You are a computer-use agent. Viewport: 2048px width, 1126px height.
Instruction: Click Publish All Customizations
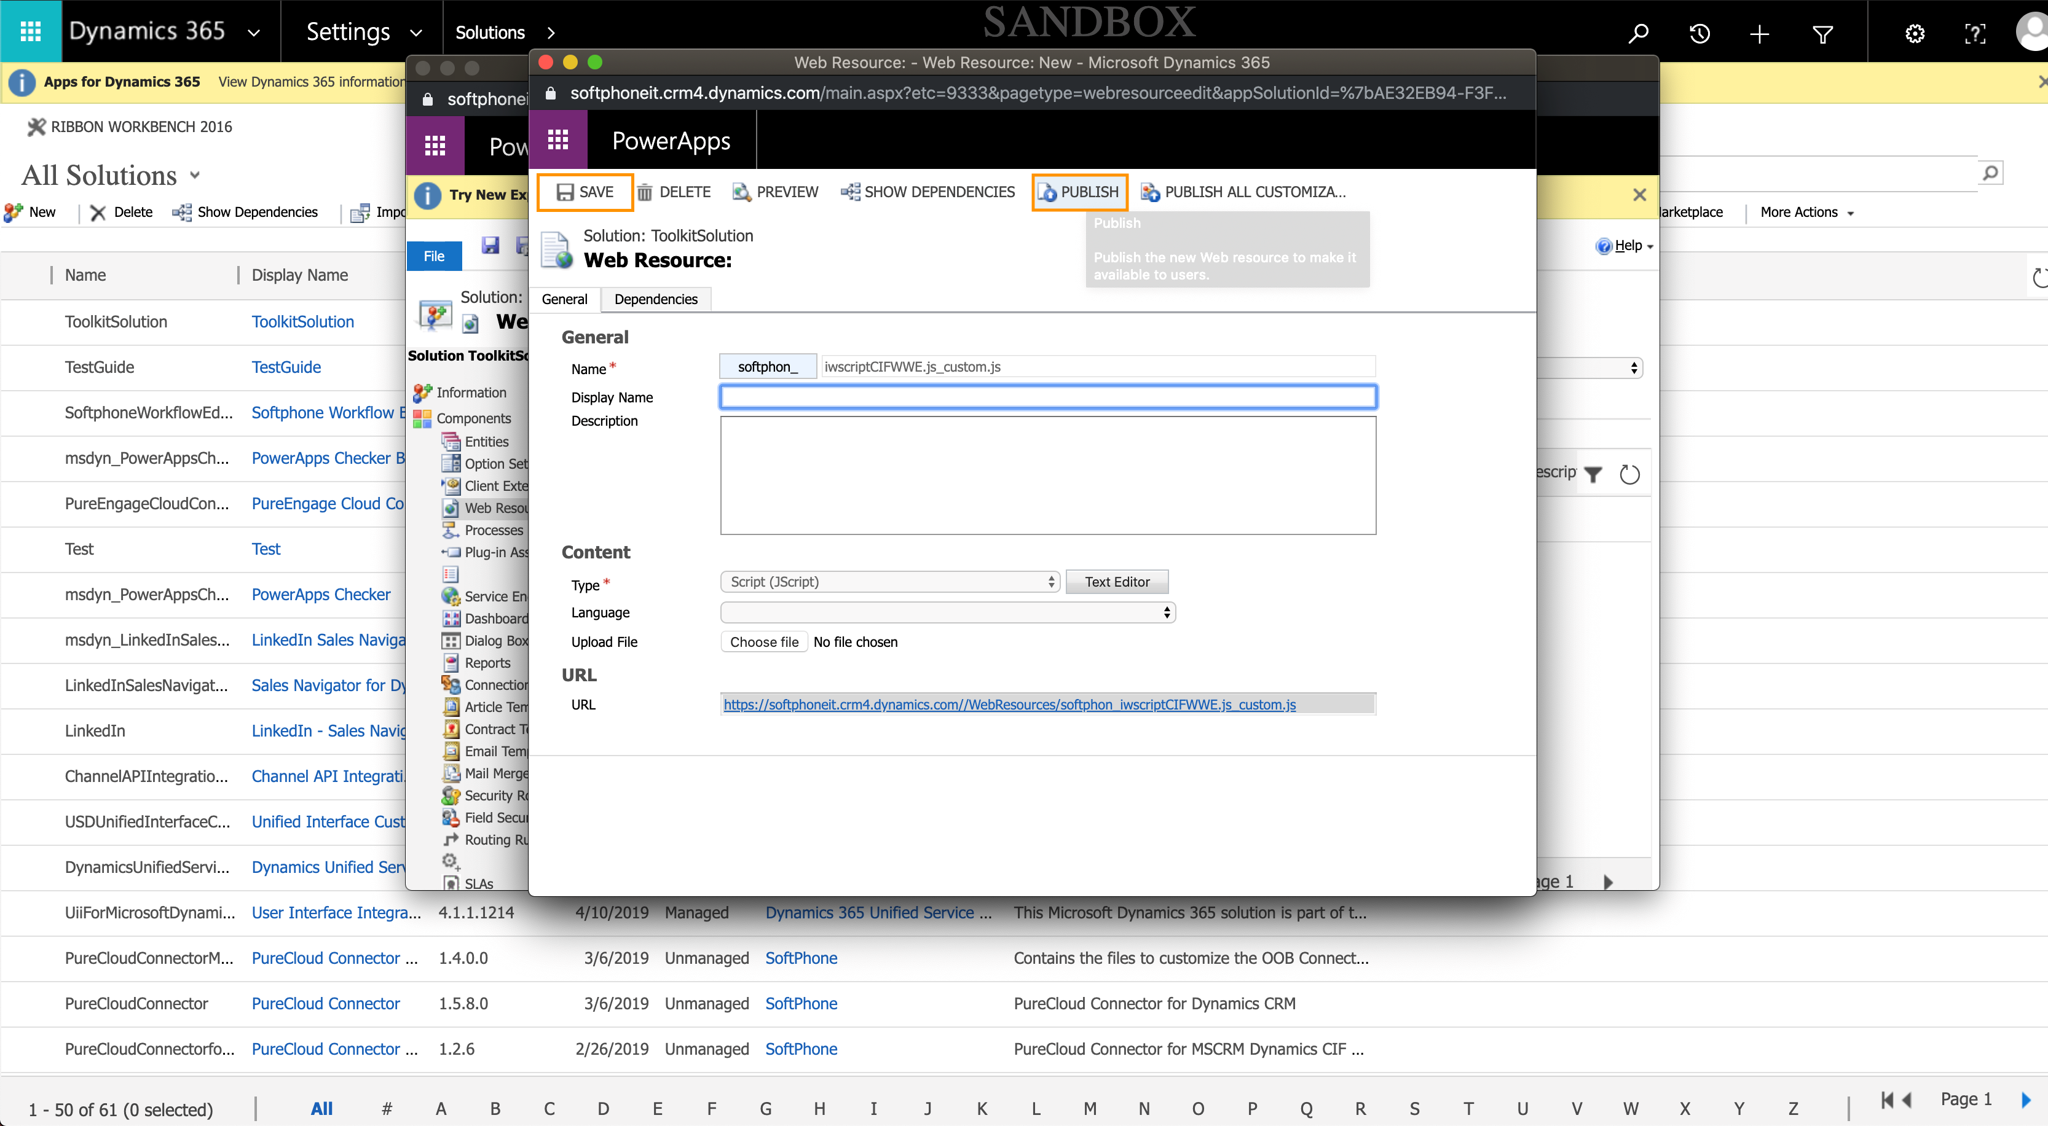1243,192
